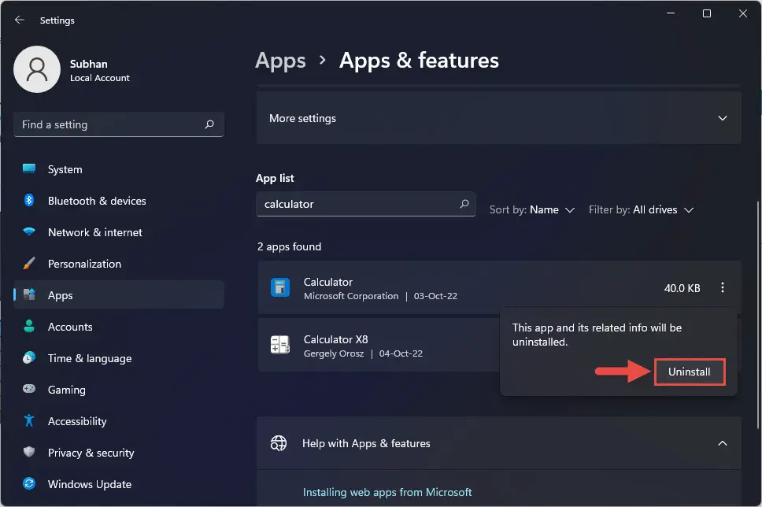Image resolution: width=762 pixels, height=507 pixels.
Task: Click the Calculator X8 app icon
Action: [279, 346]
